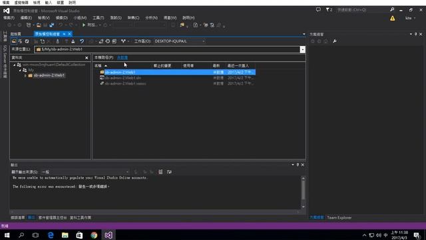The image size is (426, 240).
Task: Click the Branch icon in Source Control toolbar
Action: 123,41
